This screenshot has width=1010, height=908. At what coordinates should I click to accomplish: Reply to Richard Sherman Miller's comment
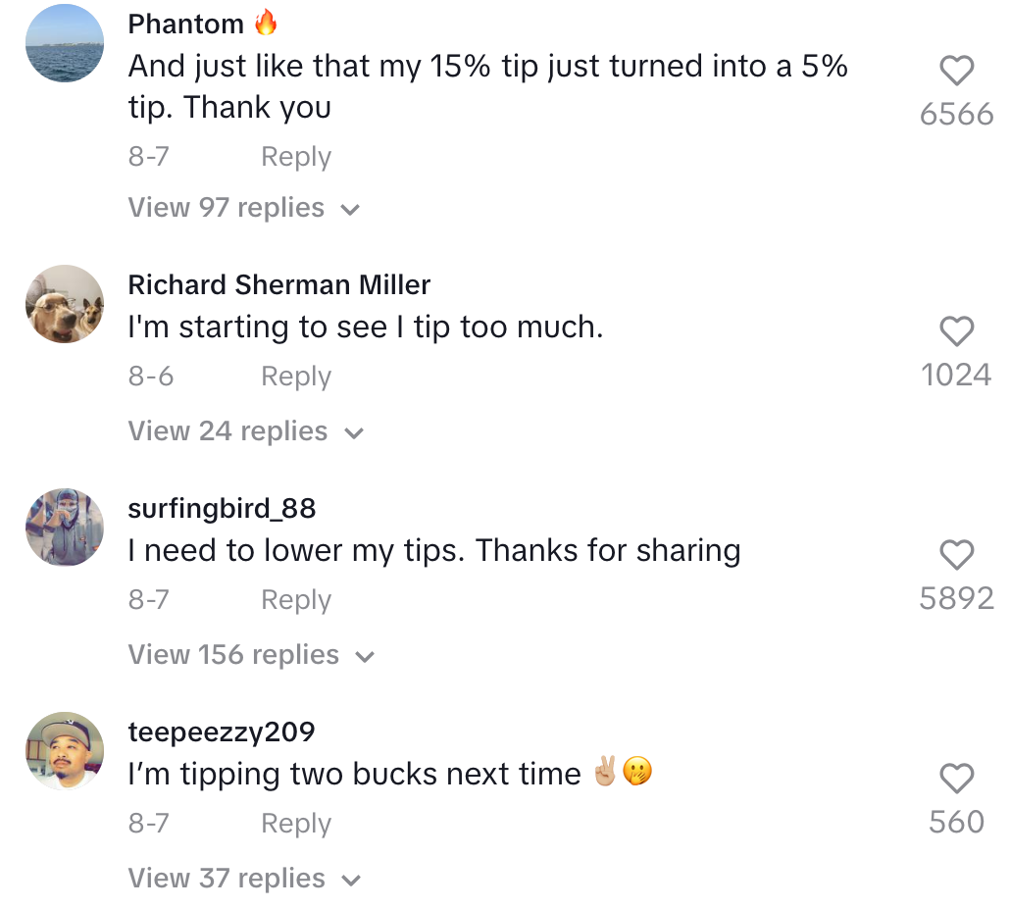296,377
